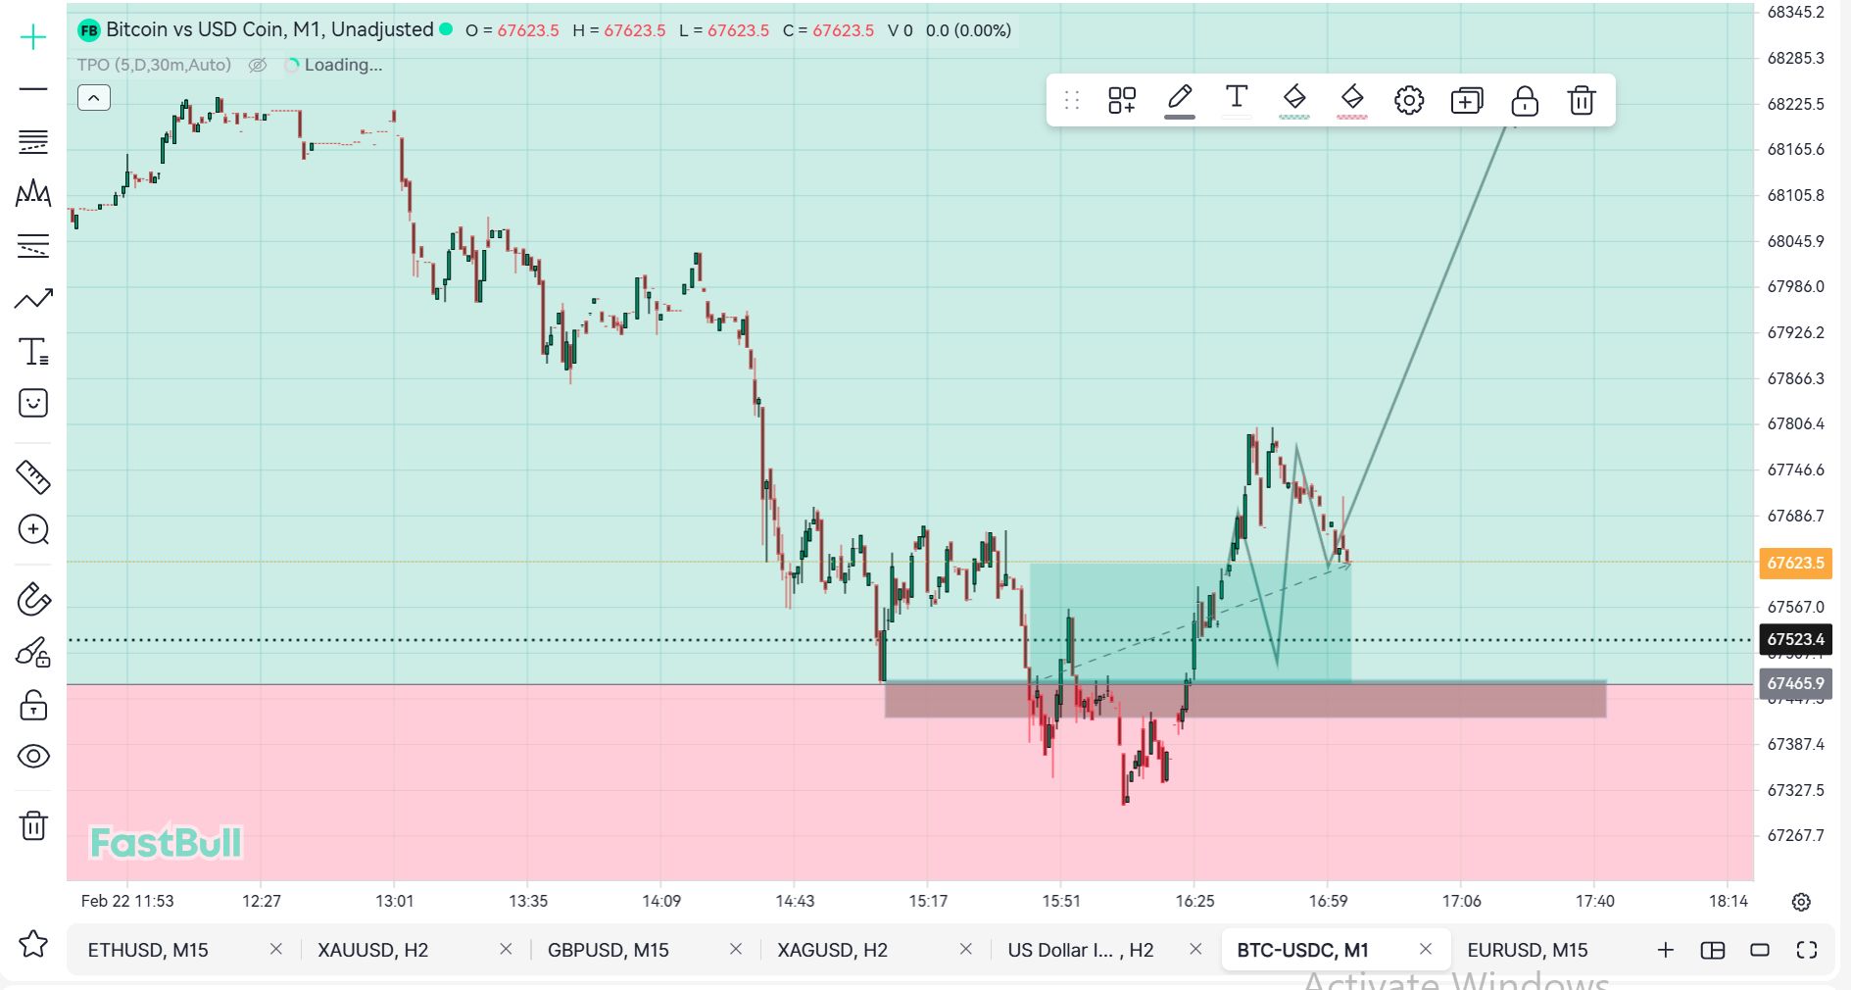Click the Bitcoin vs USD Coin symbol title
This screenshot has height=990, width=1851.
[269, 30]
